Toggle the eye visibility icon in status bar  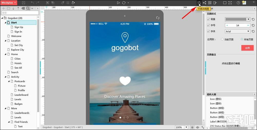197,127
